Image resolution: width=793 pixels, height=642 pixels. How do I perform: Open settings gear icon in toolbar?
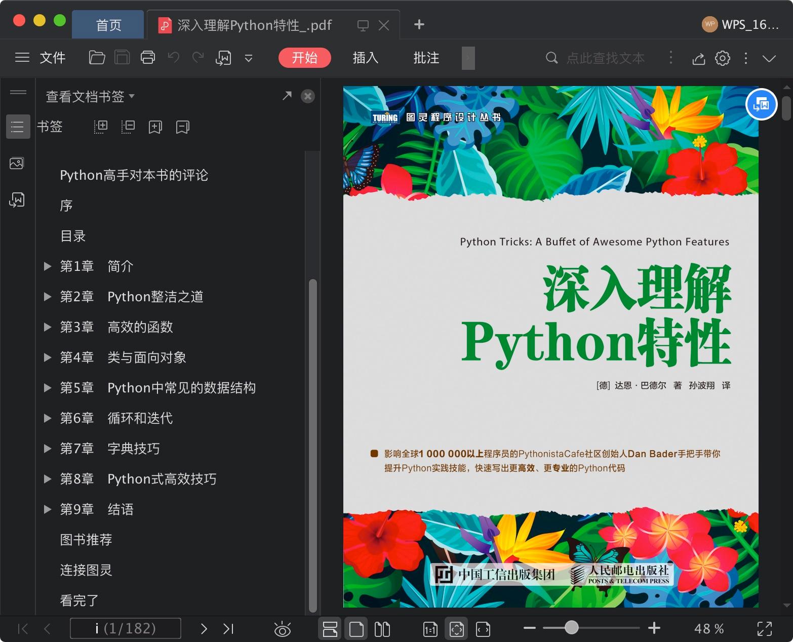pyautogui.click(x=723, y=58)
